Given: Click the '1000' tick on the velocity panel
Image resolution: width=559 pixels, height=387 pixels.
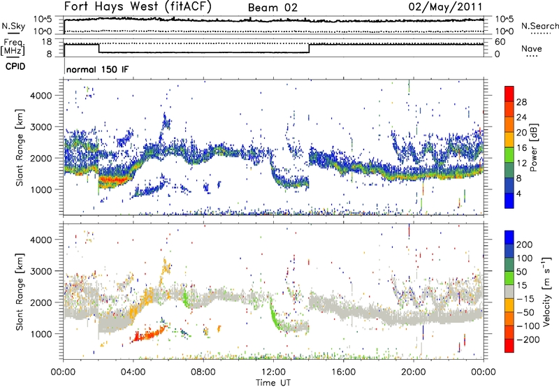Looking at the screenshot, I should tap(41, 334).
